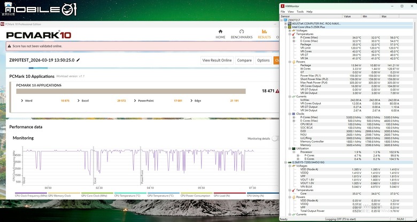Viewport: 417px width, 222px height.
Task: Open HWMonitor Help menu
Action: 310,12
